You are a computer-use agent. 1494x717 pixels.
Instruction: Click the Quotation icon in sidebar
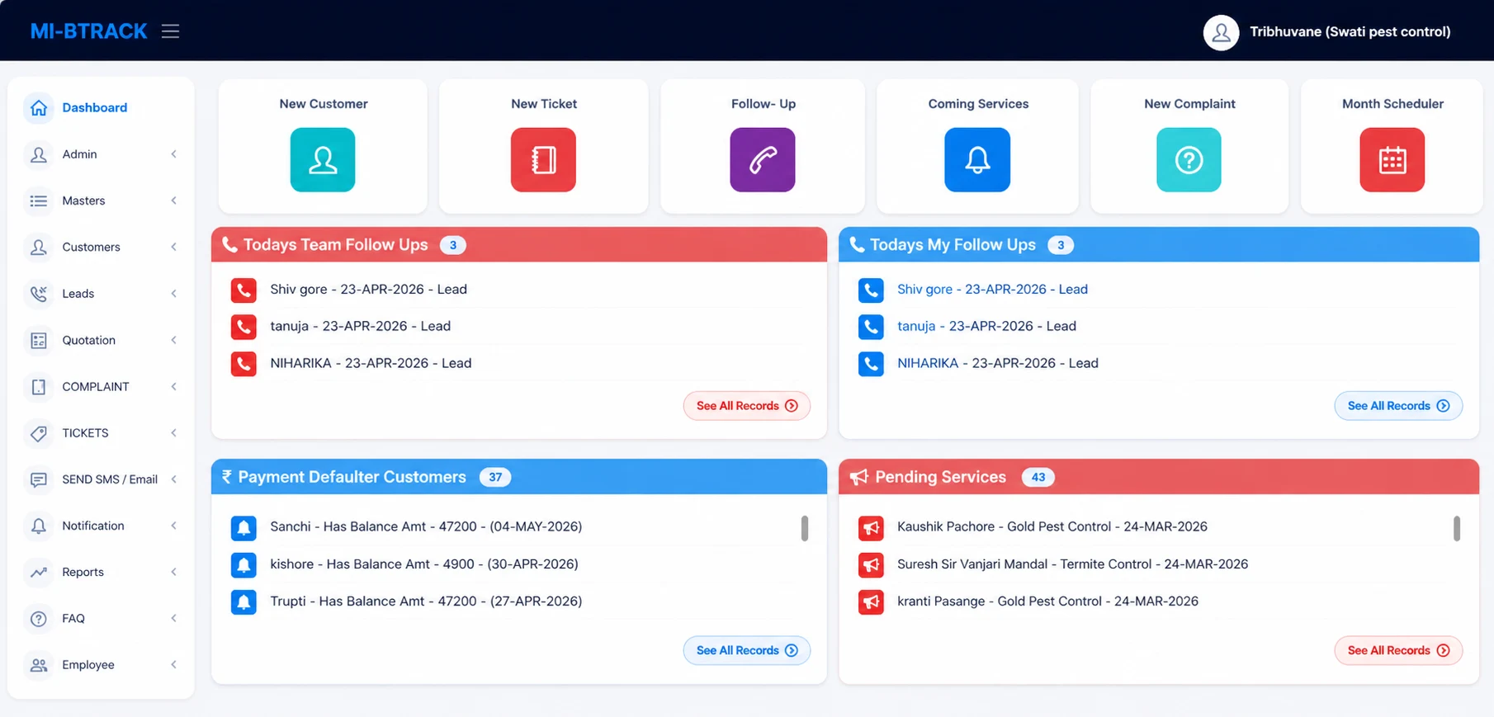(x=39, y=340)
